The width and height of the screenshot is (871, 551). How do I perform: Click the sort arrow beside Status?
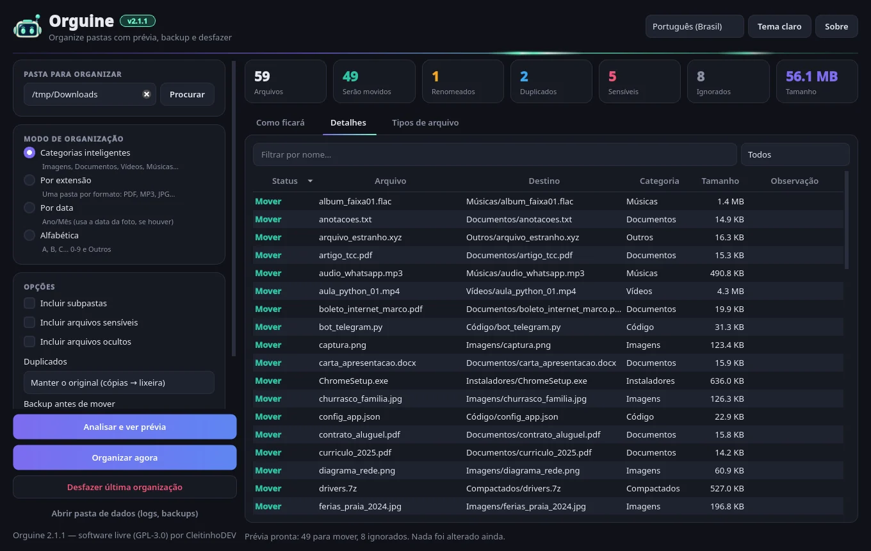coord(310,181)
